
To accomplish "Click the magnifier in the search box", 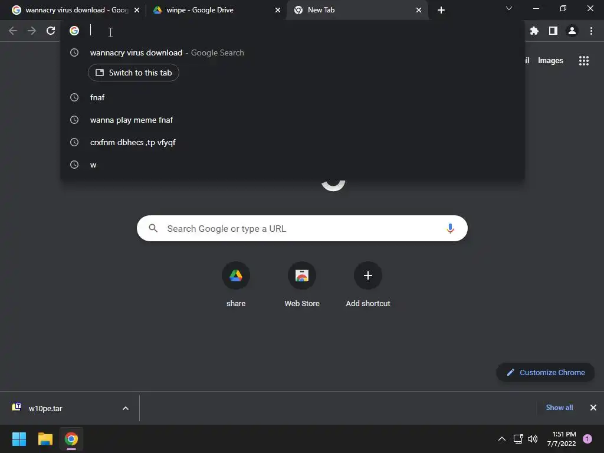I will tap(153, 228).
